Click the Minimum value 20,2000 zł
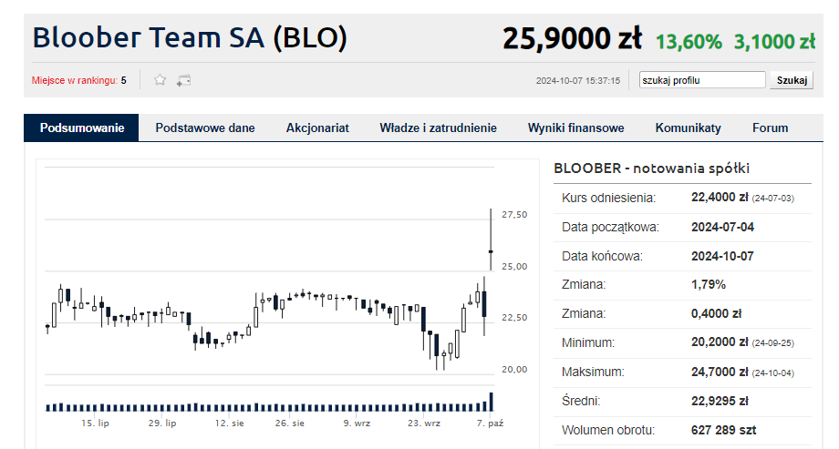The height and width of the screenshot is (449, 839). click(720, 343)
